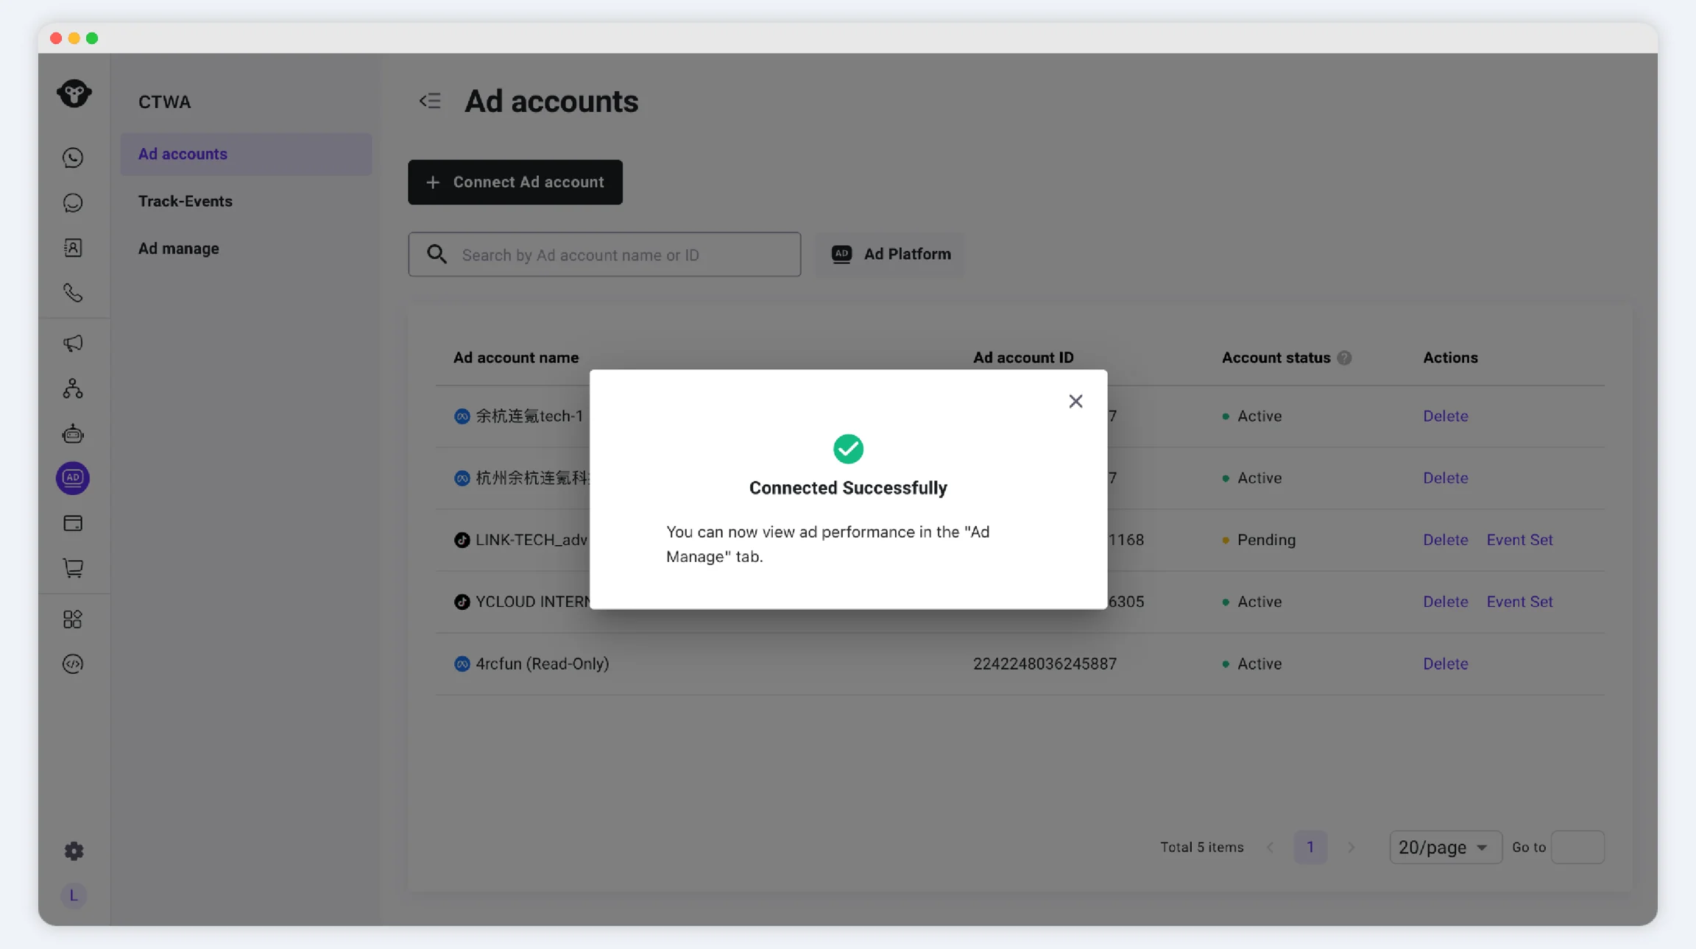Click the Account status help icon
The height and width of the screenshot is (949, 1696).
pos(1344,358)
